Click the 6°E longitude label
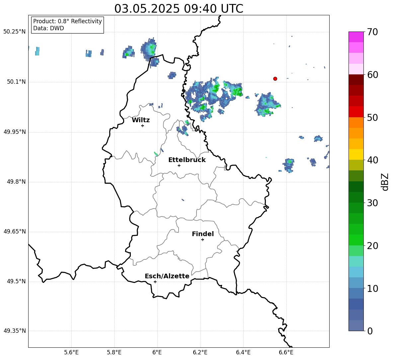Screen dimensions: 393x359 click(x=157, y=352)
